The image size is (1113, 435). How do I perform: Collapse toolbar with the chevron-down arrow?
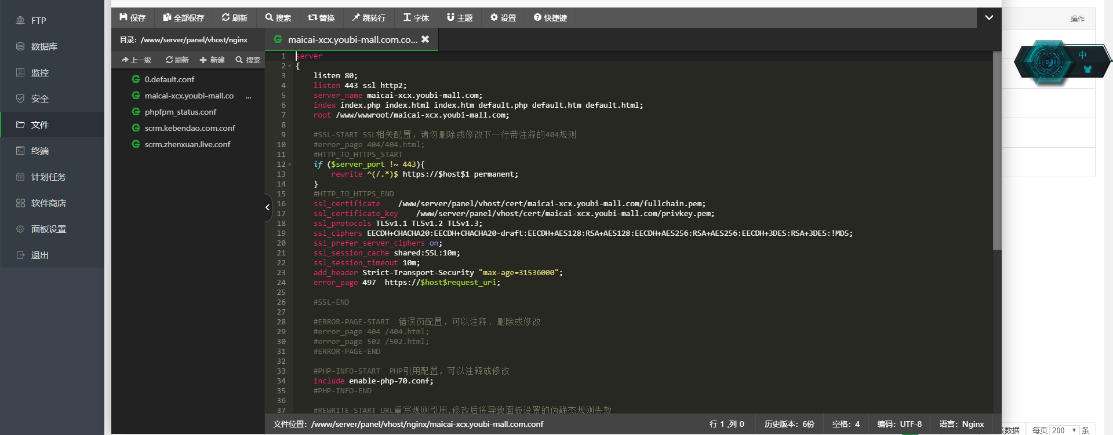[x=989, y=18]
